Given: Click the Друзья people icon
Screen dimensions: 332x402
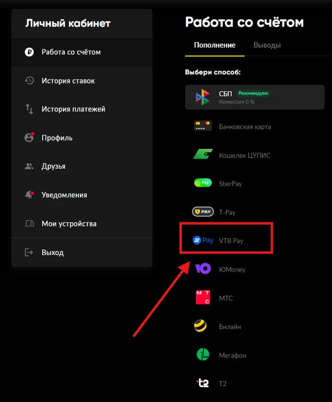Looking at the screenshot, I should [x=29, y=166].
